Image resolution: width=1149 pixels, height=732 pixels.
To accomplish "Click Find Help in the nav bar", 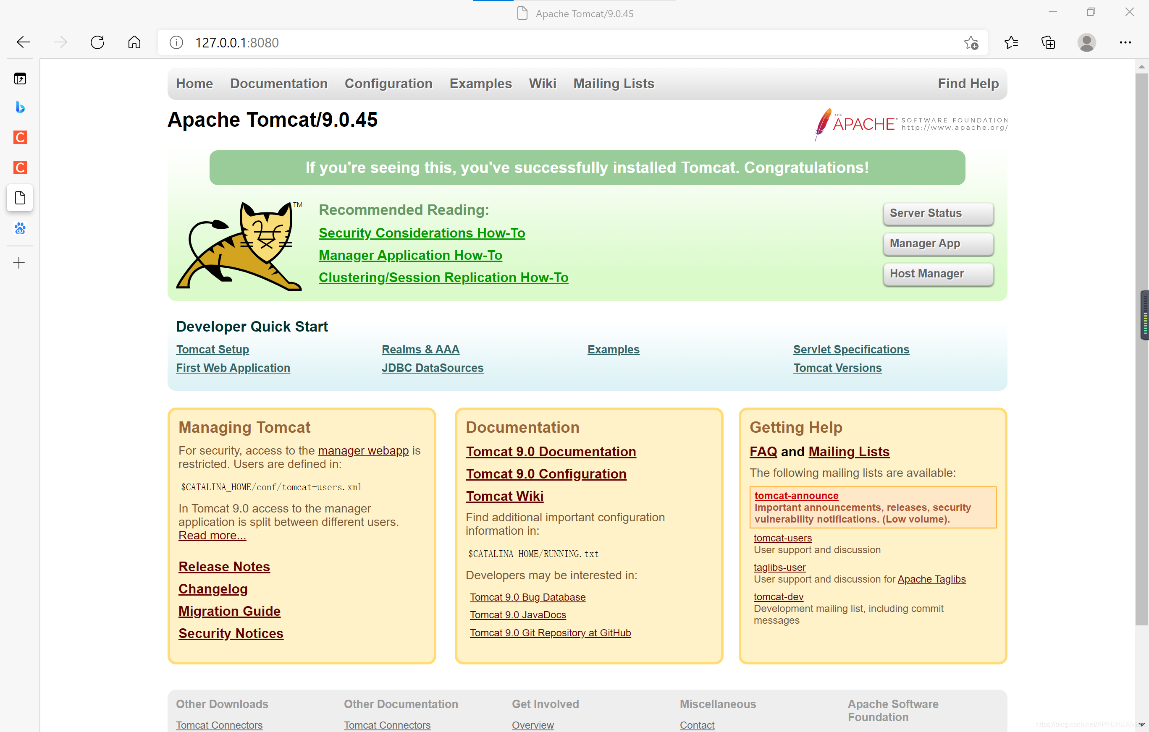I will (968, 84).
